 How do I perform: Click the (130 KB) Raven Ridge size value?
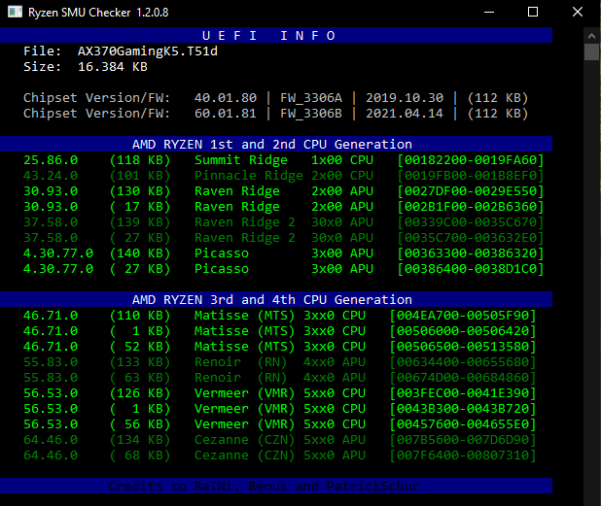click(140, 191)
